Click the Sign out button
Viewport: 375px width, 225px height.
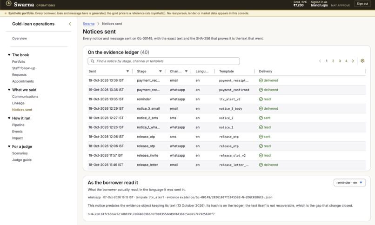pyautogui.click(x=362, y=4)
